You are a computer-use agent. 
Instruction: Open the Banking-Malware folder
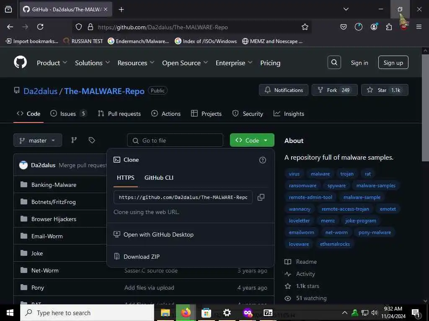54,185
